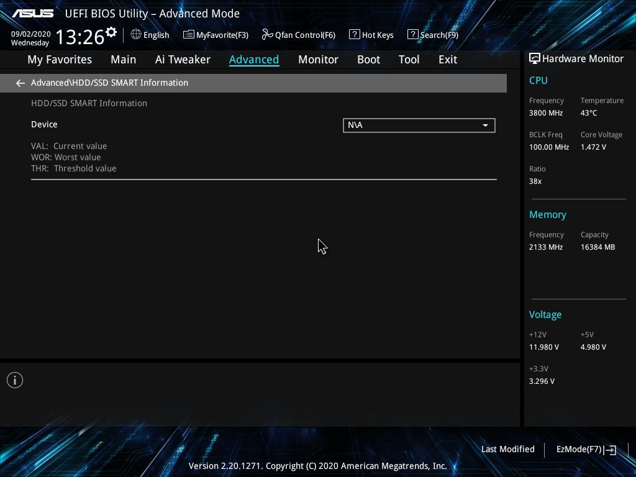Click the 'THR: Threshold value' legend line
This screenshot has height=477, width=636.
pyautogui.click(x=73, y=168)
